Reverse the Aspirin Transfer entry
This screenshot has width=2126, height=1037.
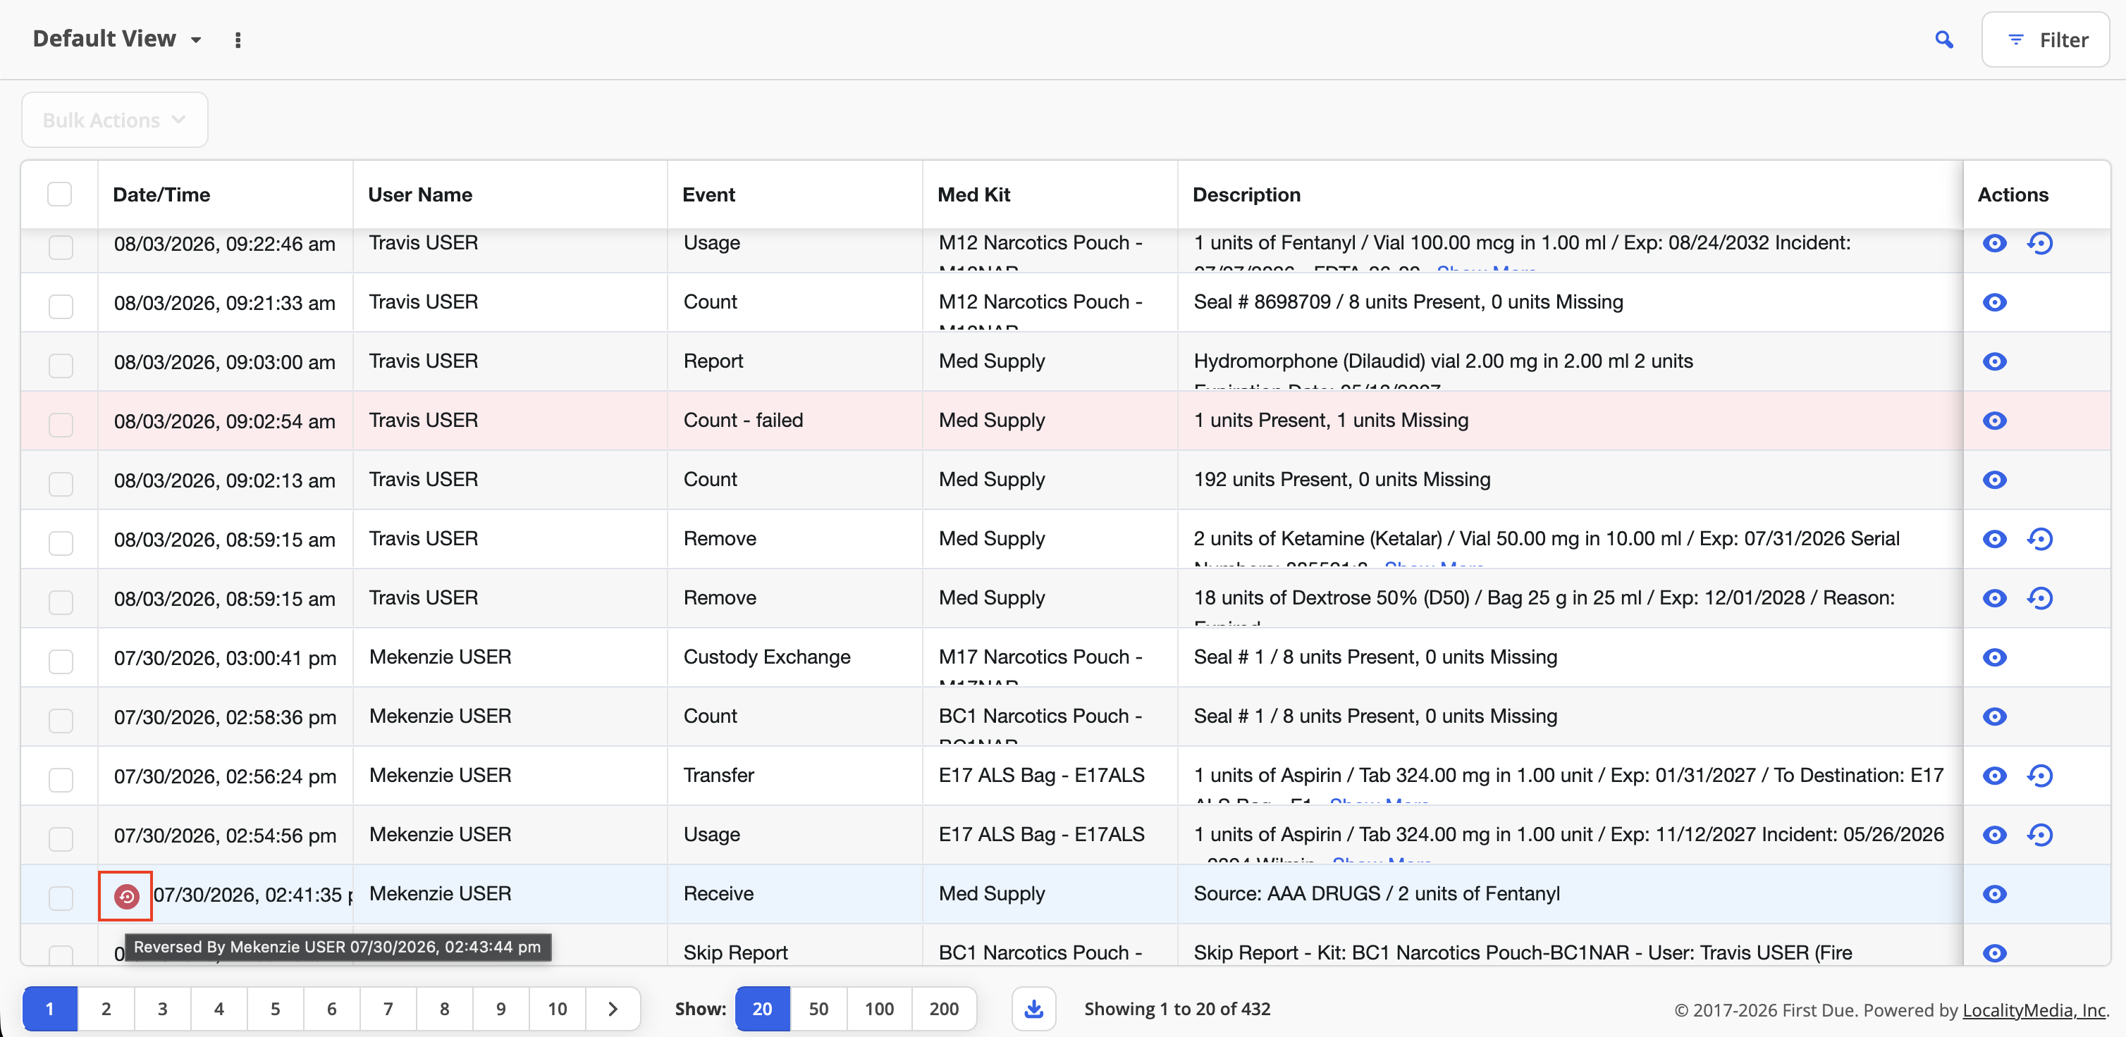2039,776
